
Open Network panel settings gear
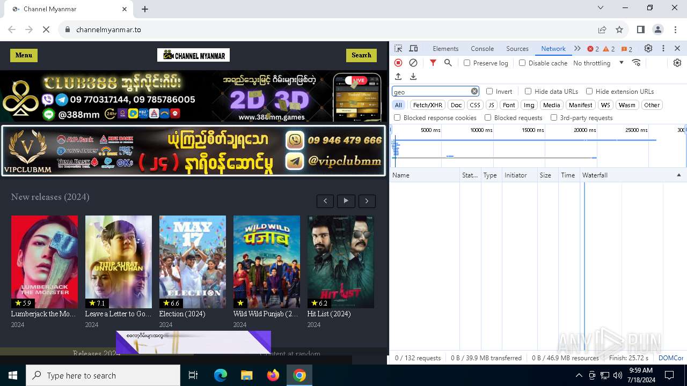point(677,63)
